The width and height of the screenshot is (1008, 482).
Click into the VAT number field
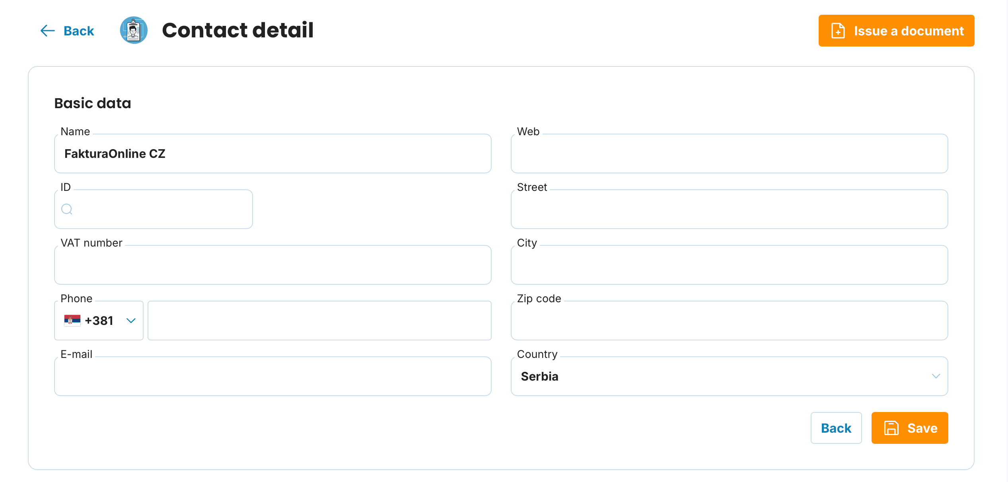[x=273, y=265]
